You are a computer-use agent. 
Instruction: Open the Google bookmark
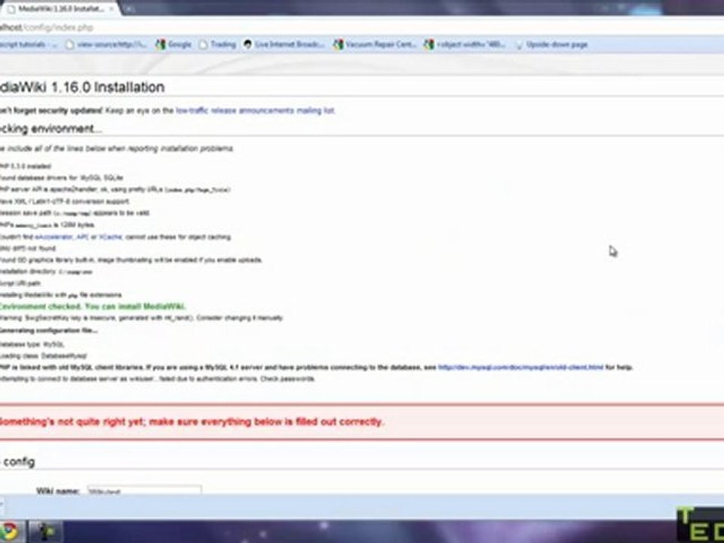click(173, 44)
